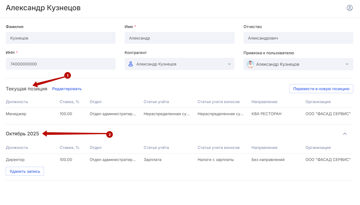Open the Контрагент dropdown arrow
This screenshot has height=205, width=360.
click(x=229, y=64)
